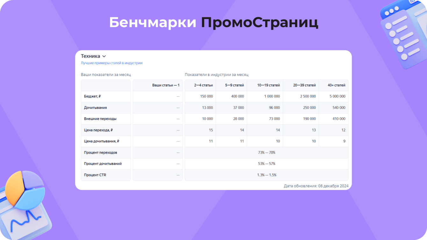Click the Показатели в индустрии за месяц heading
The height and width of the screenshot is (240, 427).
coord(216,75)
